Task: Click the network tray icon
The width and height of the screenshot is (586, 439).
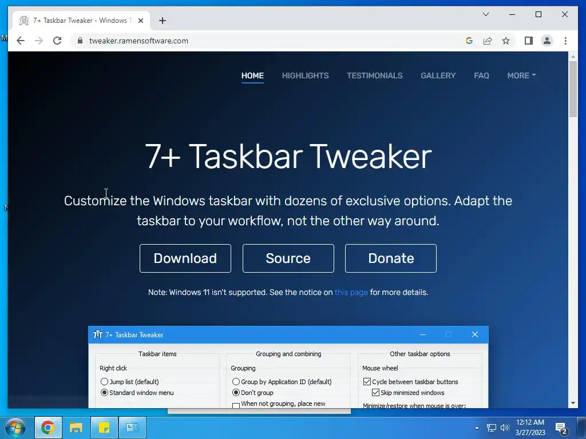Action: coord(492,428)
